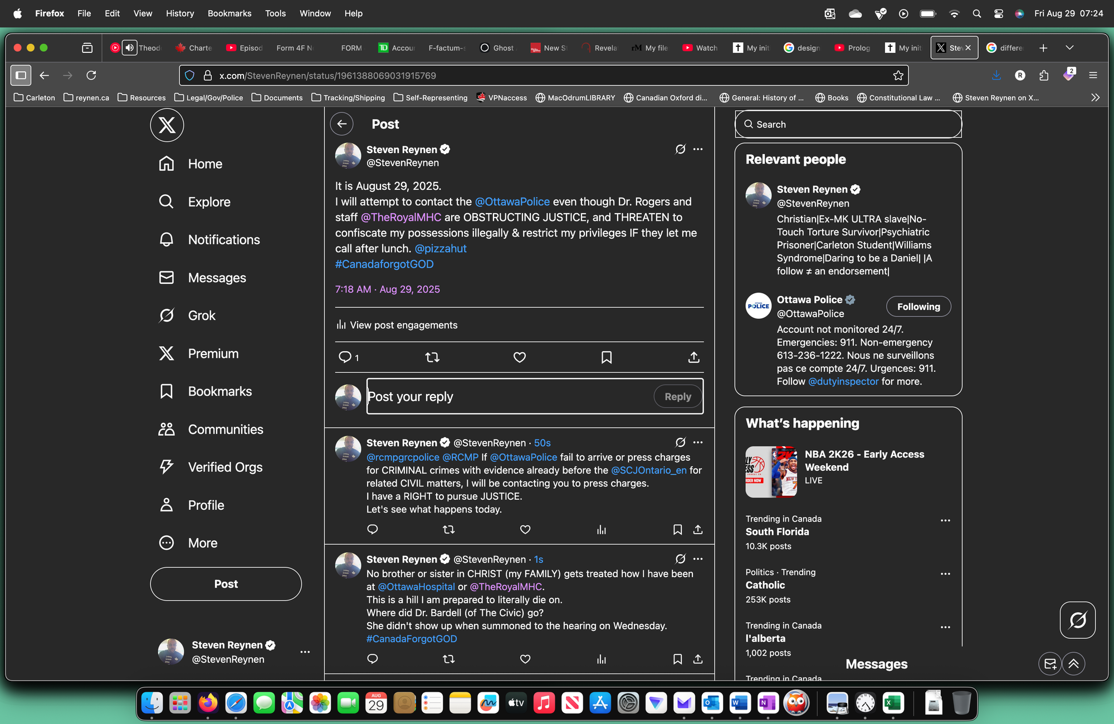Open the More menu in sidebar
The image size is (1114, 724).
[x=188, y=543]
